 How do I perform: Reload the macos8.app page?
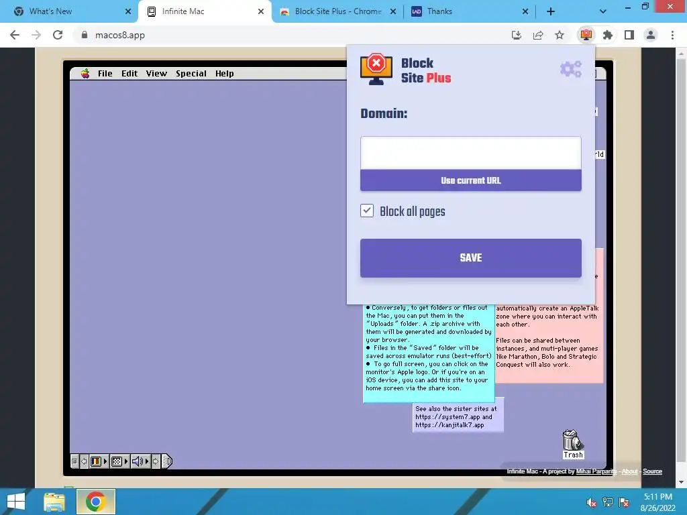point(58,35)
